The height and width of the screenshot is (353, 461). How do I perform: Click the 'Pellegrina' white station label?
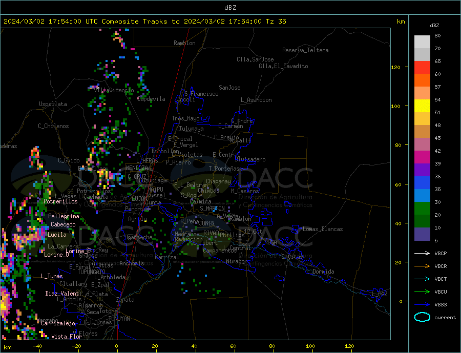click(64, 216)
